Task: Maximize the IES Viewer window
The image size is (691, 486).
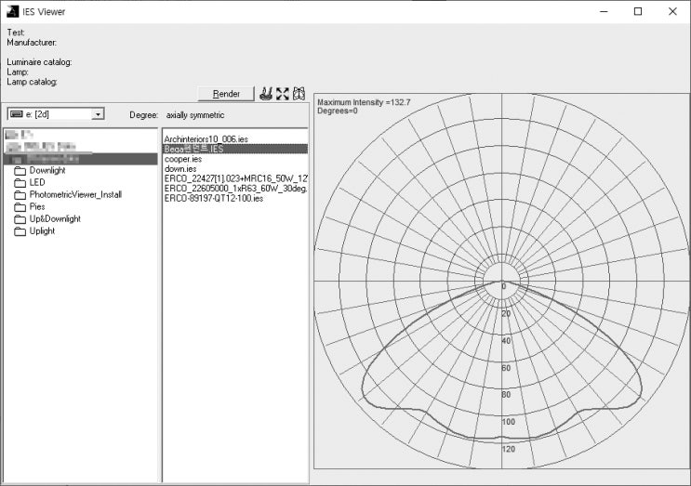Action: 638,11
